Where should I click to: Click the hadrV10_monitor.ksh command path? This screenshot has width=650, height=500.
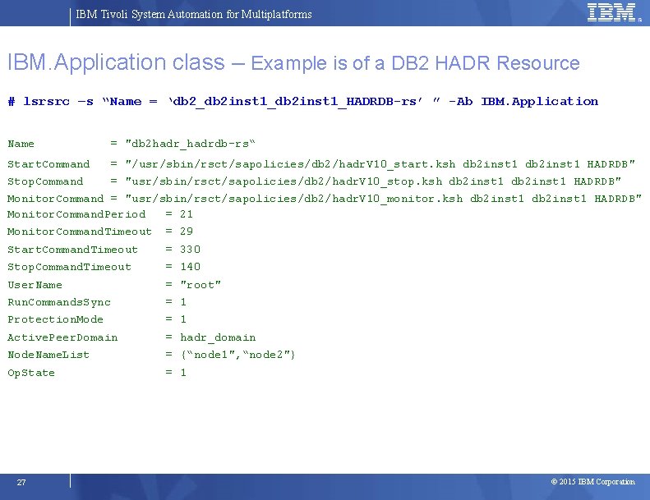(384, 199)
